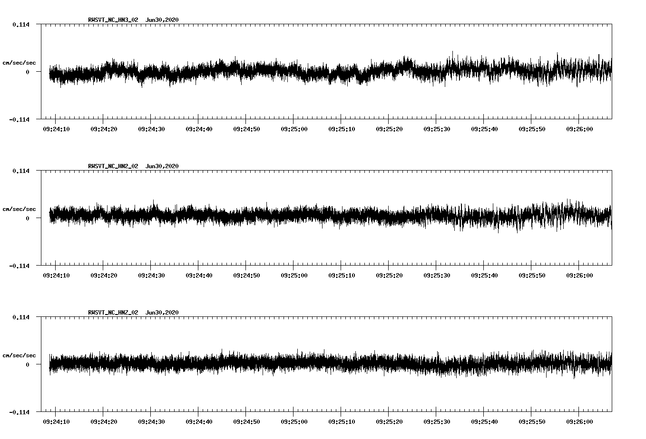Select Jun30,2020 date beside the HN3 title
The width and height of the screenshot is (646, 439).
(162, 20)
